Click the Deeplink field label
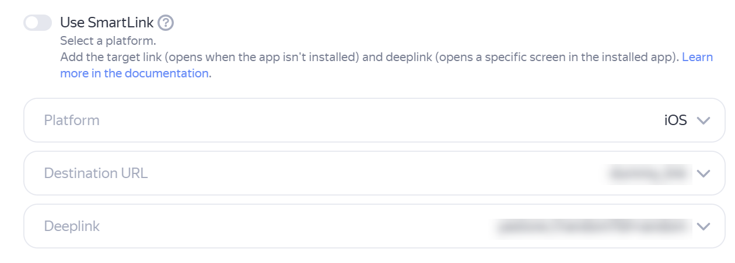This screenshot has height=263, width=735. click(x=72, y=226)
